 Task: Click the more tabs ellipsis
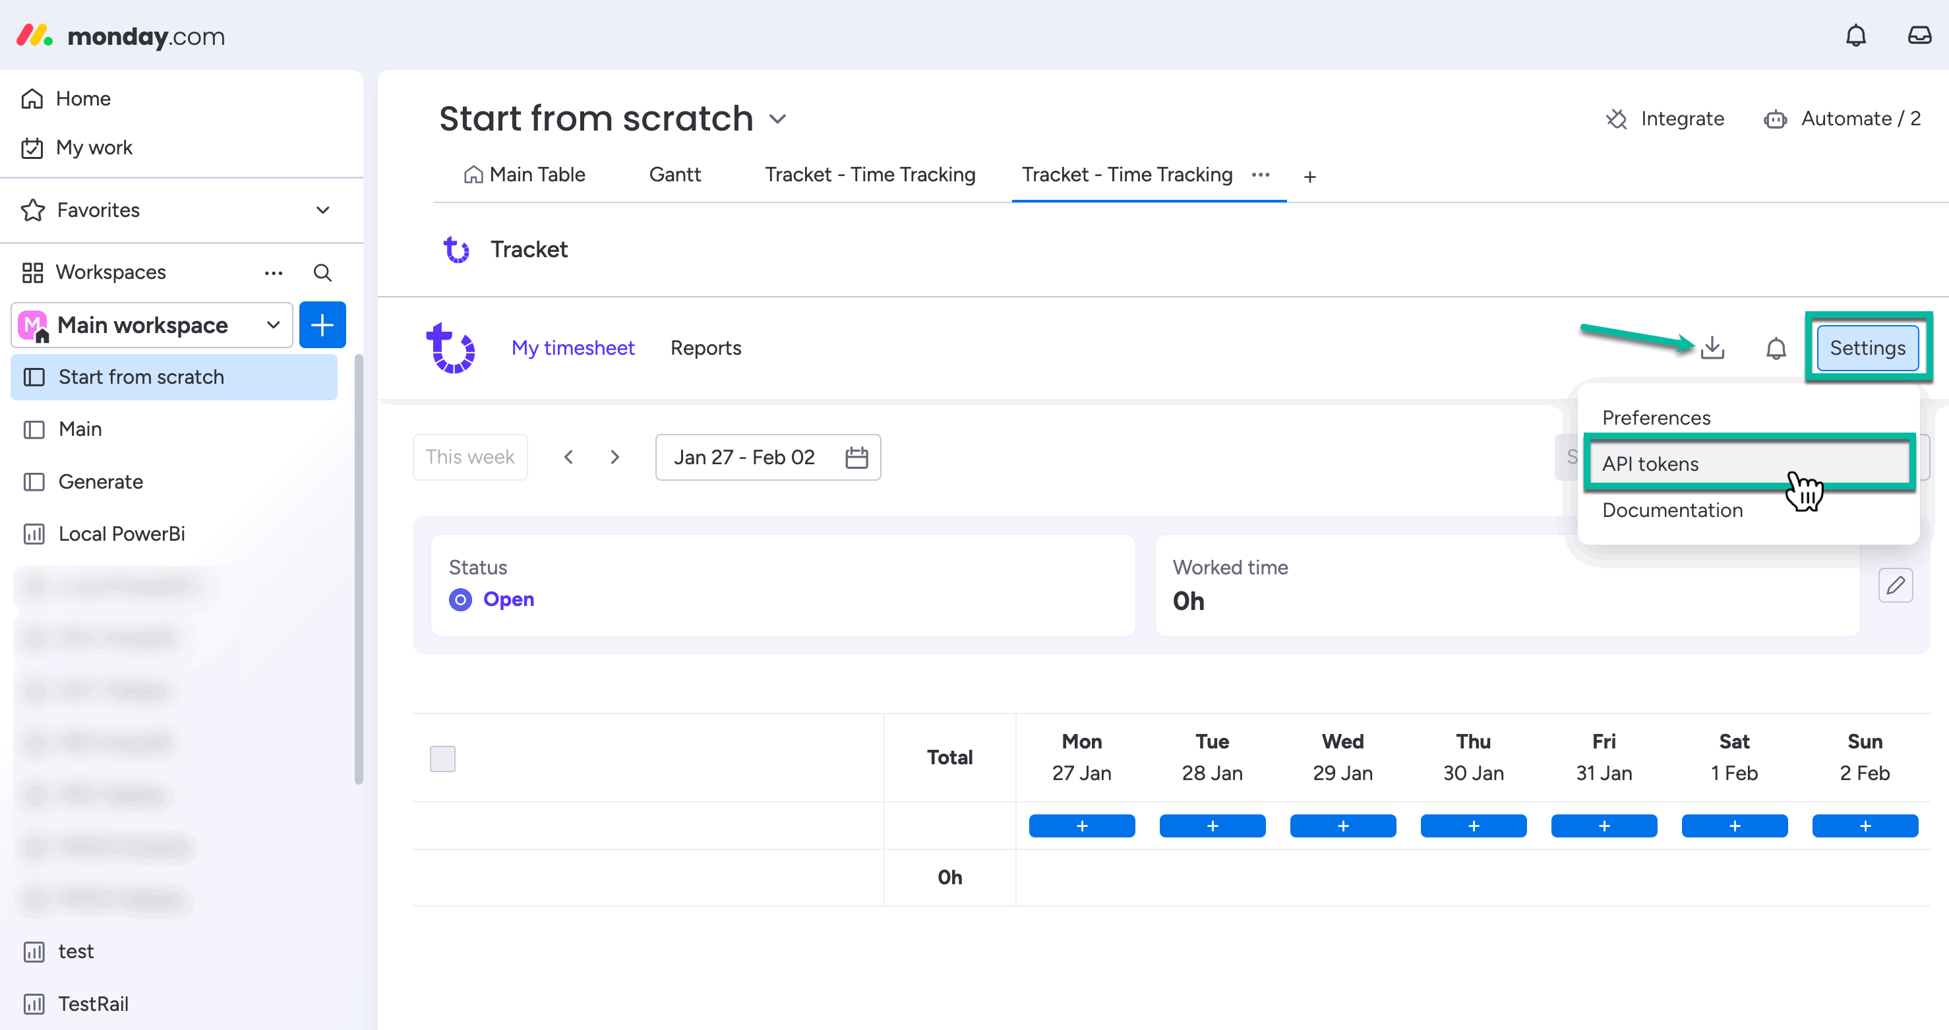pos(1261,175)
